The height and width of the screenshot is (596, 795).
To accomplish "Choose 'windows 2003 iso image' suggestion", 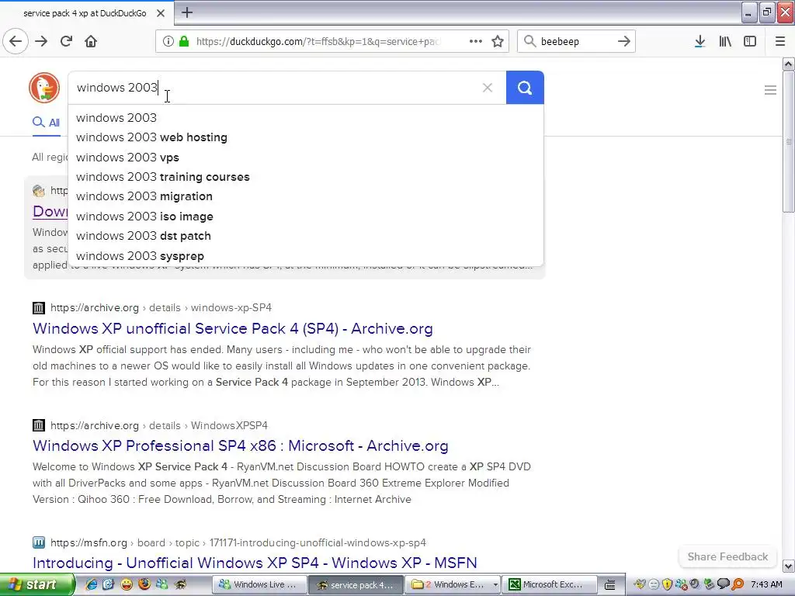I will pos(305,217).
